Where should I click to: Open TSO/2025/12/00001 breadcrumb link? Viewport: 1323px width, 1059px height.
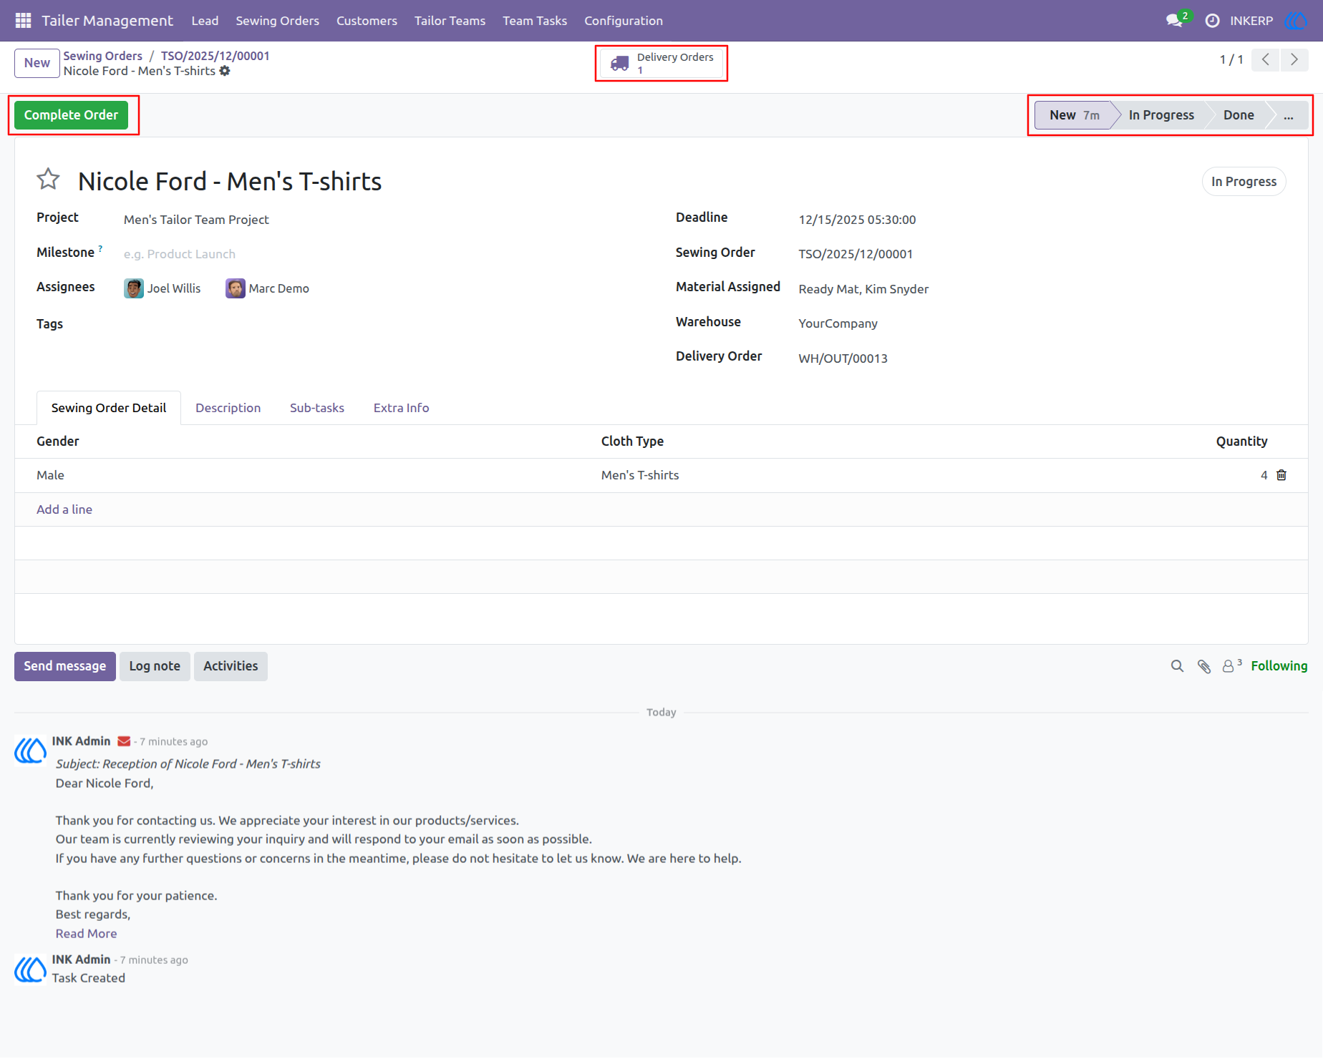tap(215, 56)
